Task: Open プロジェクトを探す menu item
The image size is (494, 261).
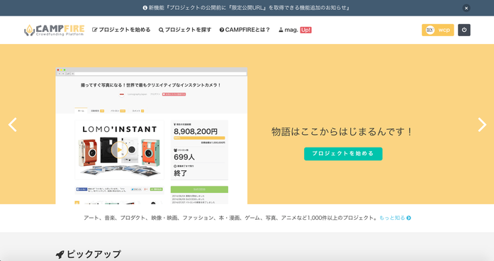Action: pos(185,30)
